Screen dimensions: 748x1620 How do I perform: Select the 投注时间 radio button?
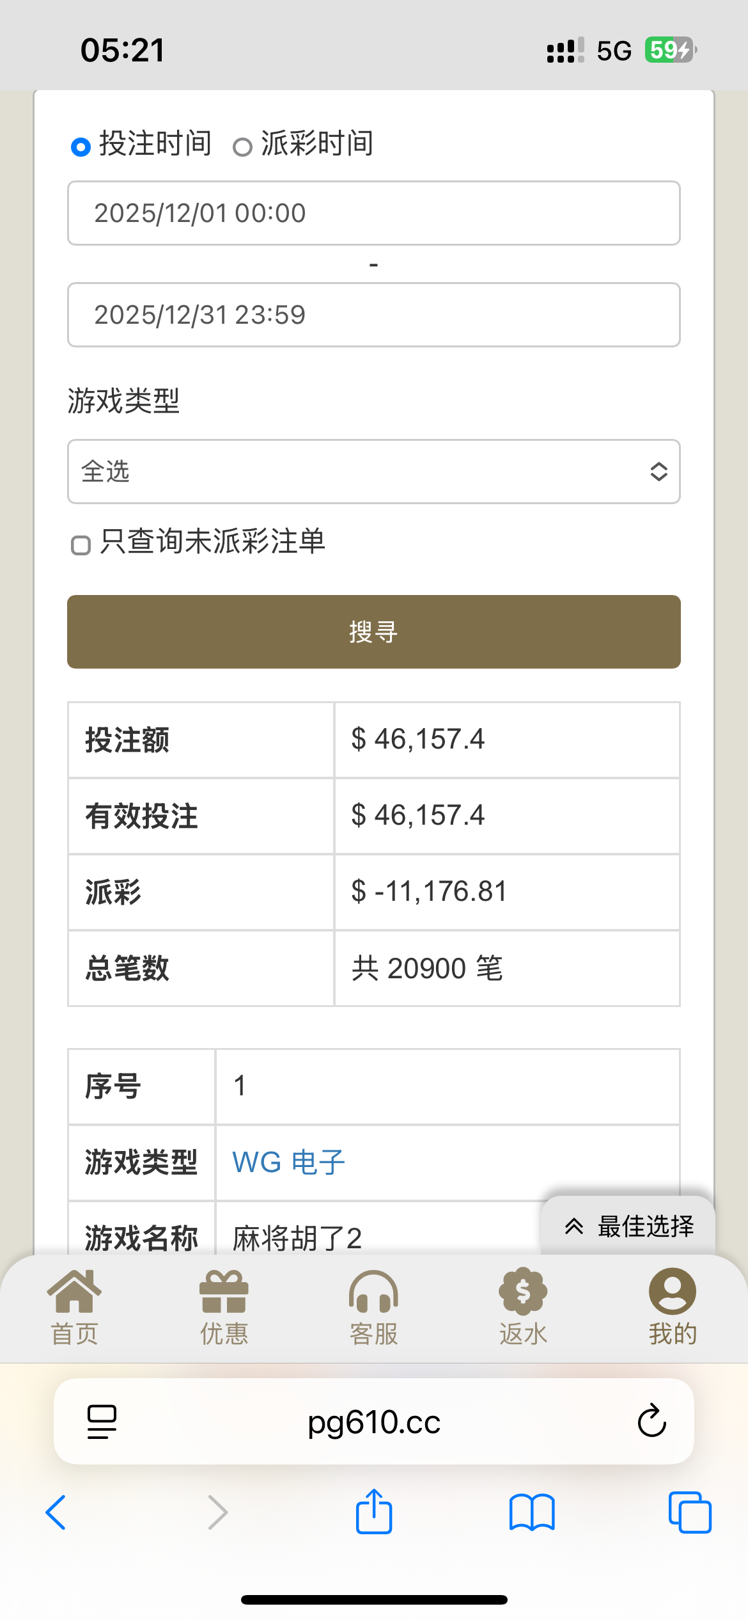coord(81,147)
